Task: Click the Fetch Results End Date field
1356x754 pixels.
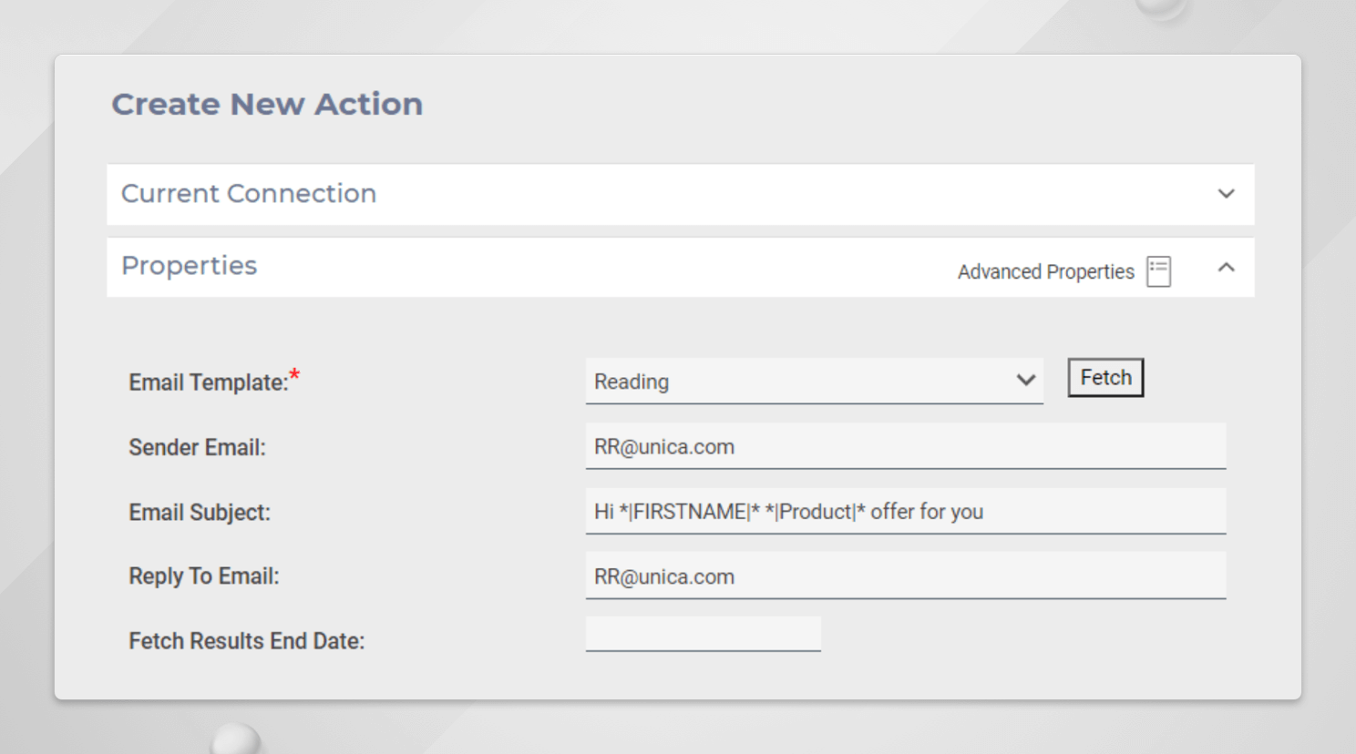Action: tap(703, 633)
